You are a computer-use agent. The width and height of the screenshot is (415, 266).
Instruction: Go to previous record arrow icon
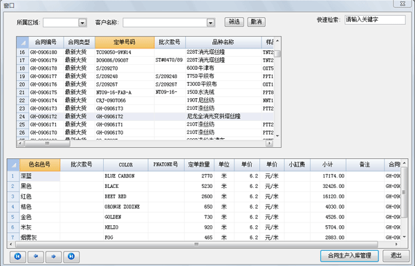pyautogui.click(x=35, y=256)
